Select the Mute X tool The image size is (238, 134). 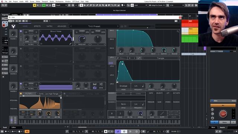(x=100, y=5)
